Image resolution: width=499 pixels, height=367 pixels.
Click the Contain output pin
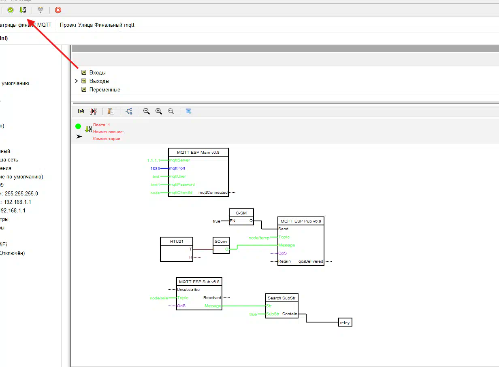pyautogui.click(x=290, y=314)
